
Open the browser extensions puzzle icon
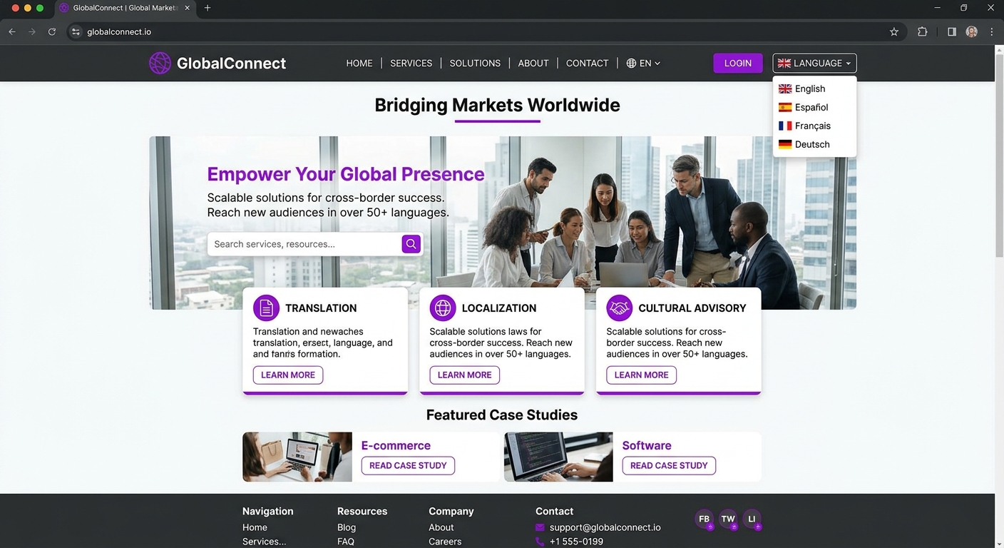tap(922, 31)
